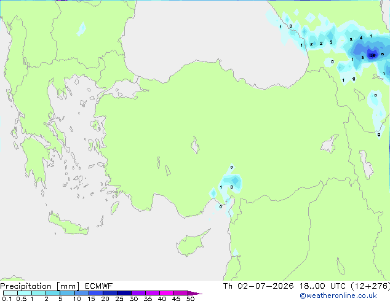This screenshot has height=301, width=390.
Task: Click the '18:00 UTC' time text
Action: pos(322,286)
